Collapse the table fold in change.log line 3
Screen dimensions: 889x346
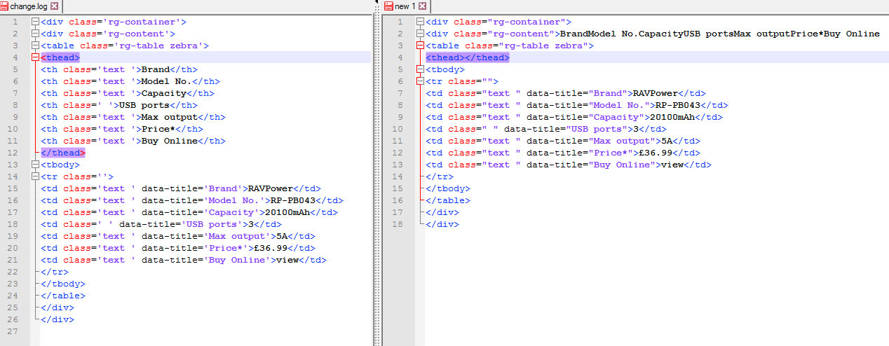coord(35,46)
